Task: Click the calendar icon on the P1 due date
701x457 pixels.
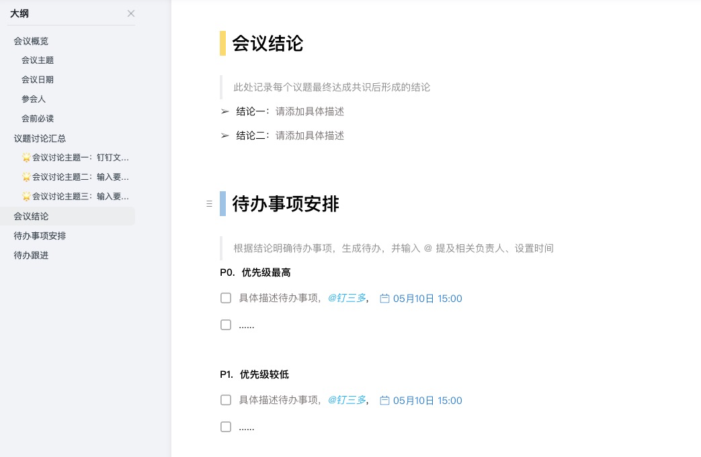Action: click(384, 400)
